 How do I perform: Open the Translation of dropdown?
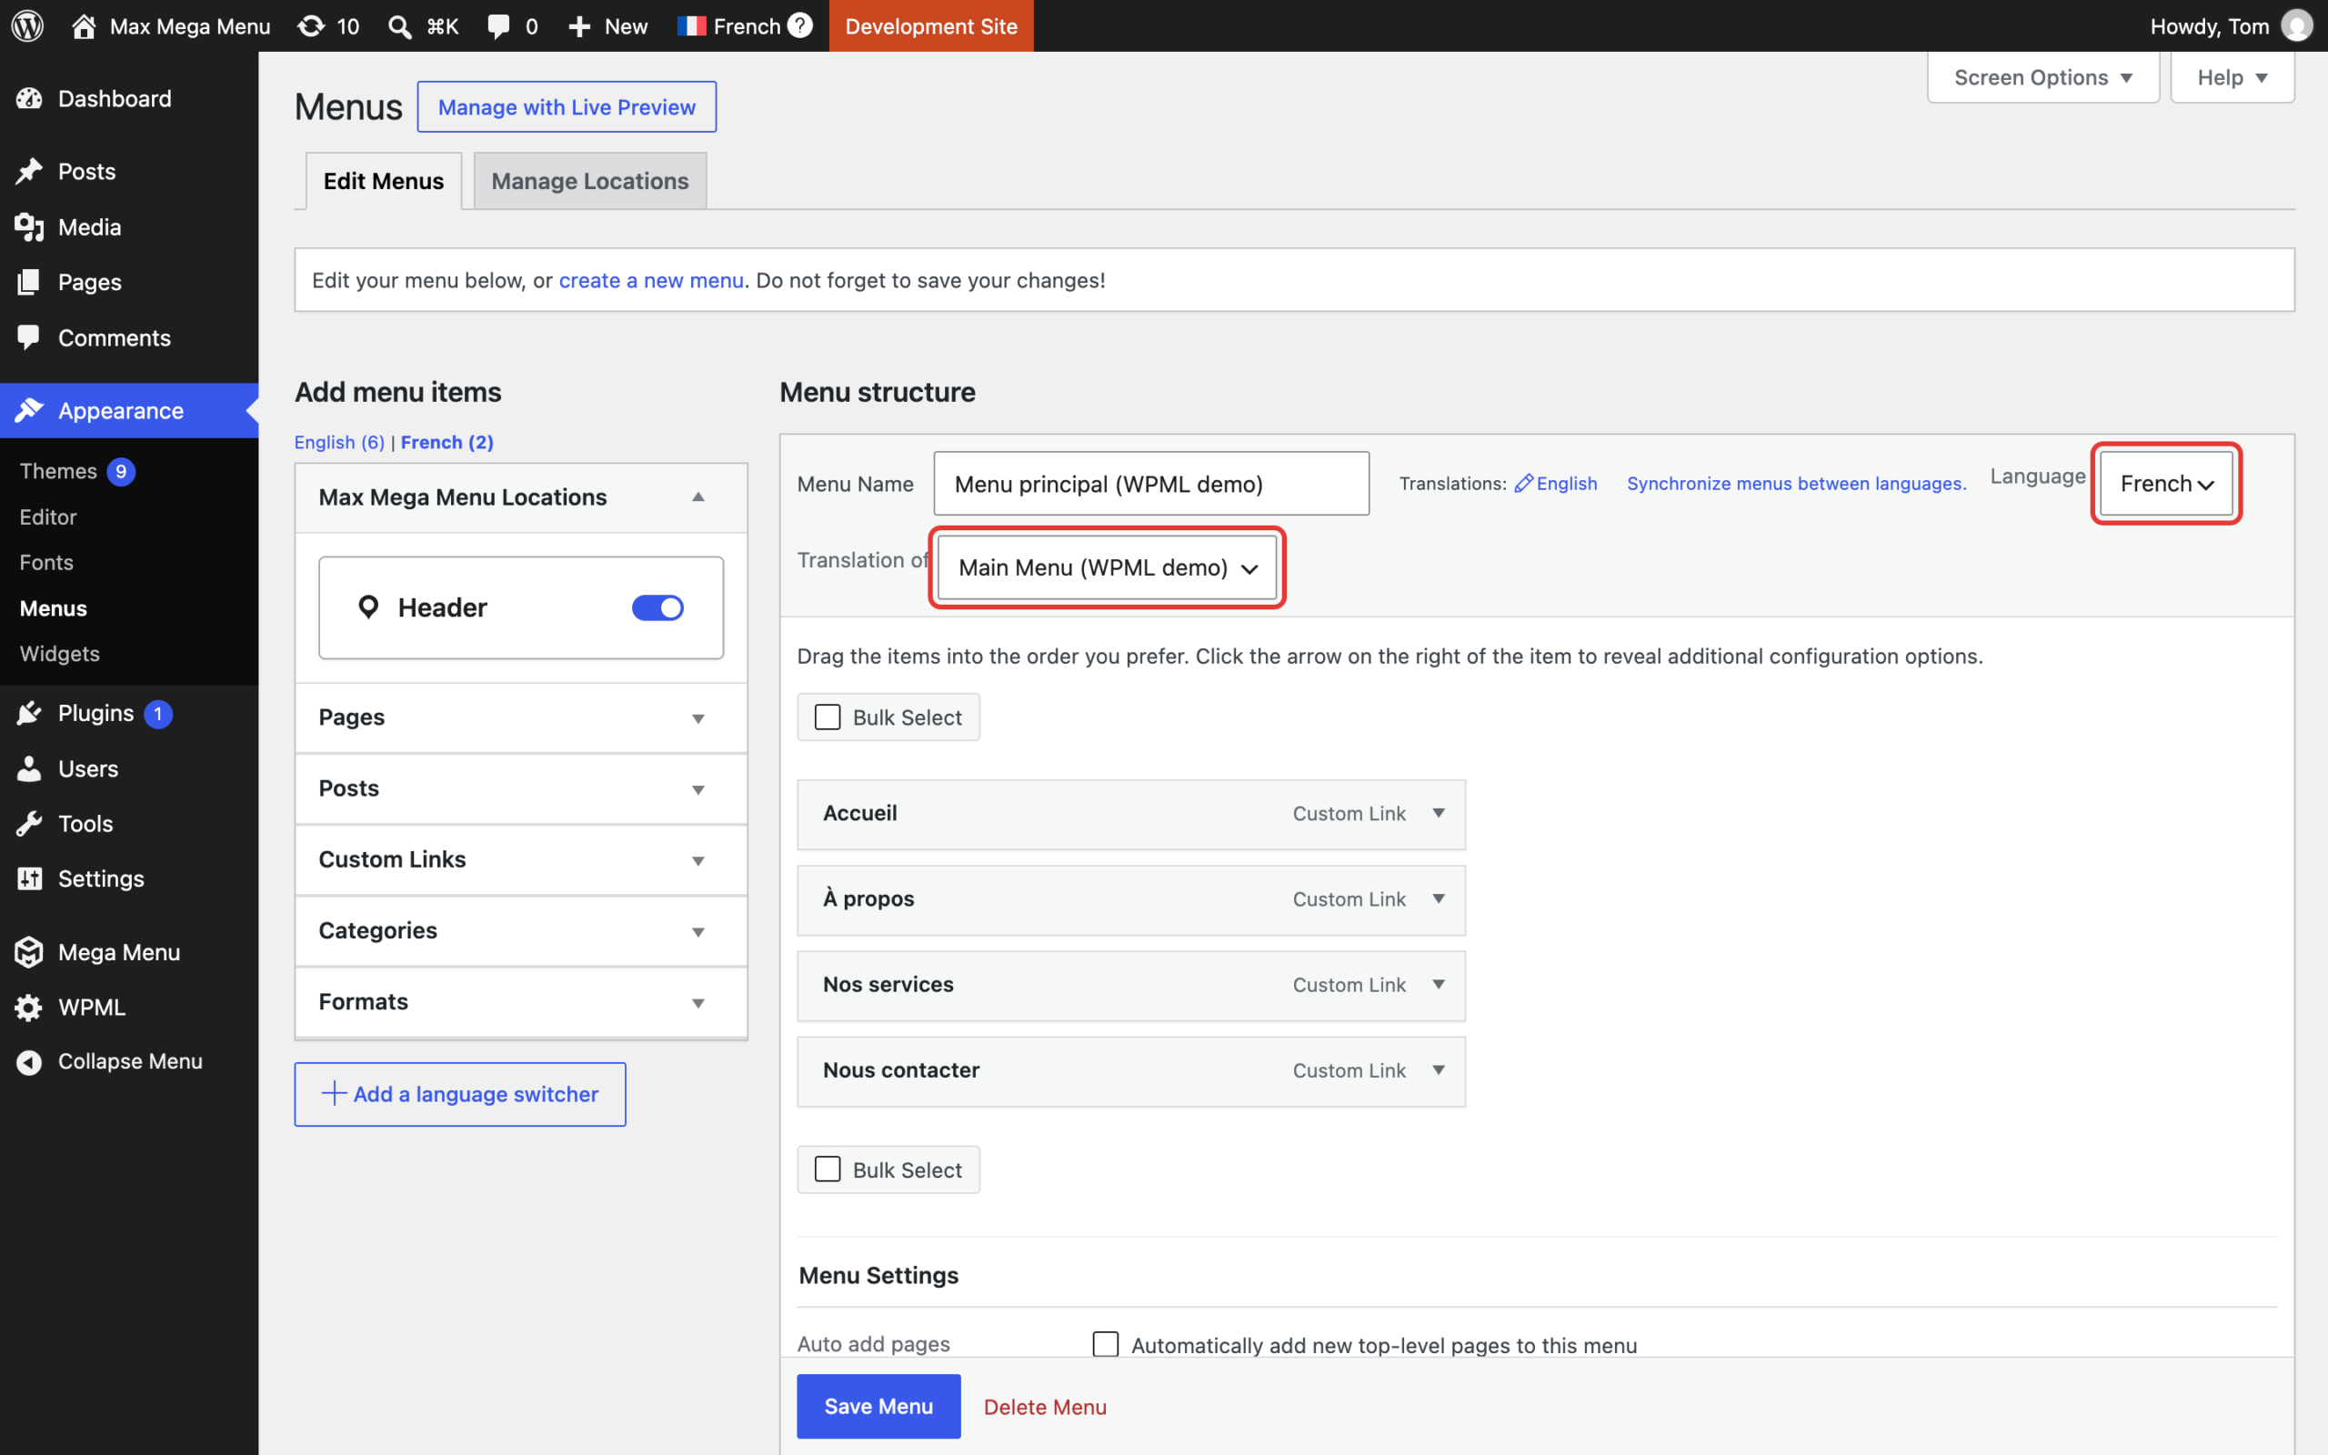point(1108,567)
